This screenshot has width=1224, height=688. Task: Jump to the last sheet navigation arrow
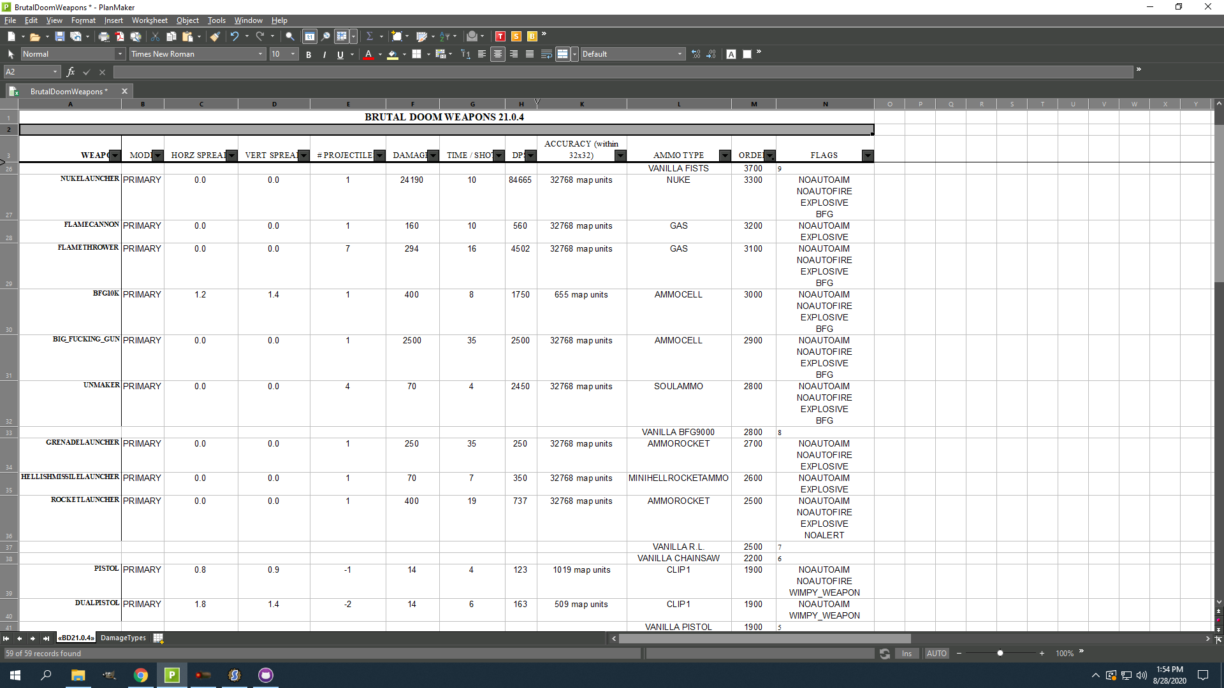click(x=46, y=638)
